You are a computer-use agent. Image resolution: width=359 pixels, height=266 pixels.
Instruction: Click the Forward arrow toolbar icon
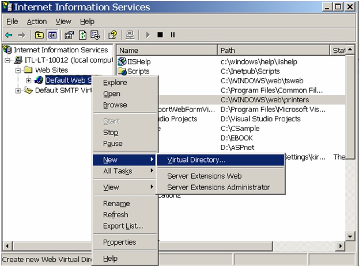pyautogui.click(x=22, y=35)
